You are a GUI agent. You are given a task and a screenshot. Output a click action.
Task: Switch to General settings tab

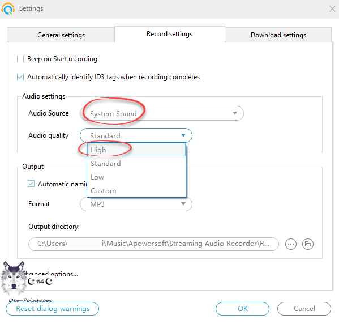[61, 35]
